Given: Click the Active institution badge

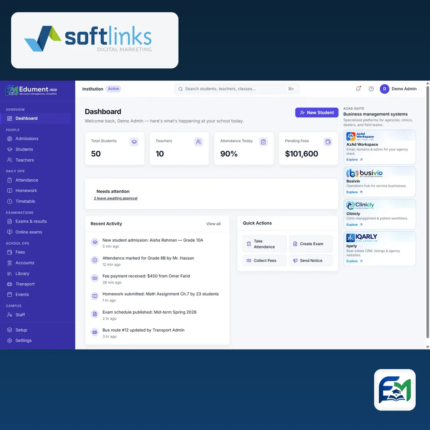Looking at the screenshot, I should click(113, 89).
